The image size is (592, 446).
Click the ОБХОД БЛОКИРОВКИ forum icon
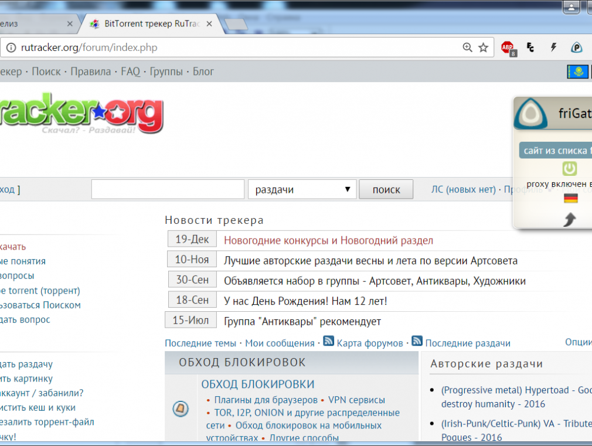[181, 408]
